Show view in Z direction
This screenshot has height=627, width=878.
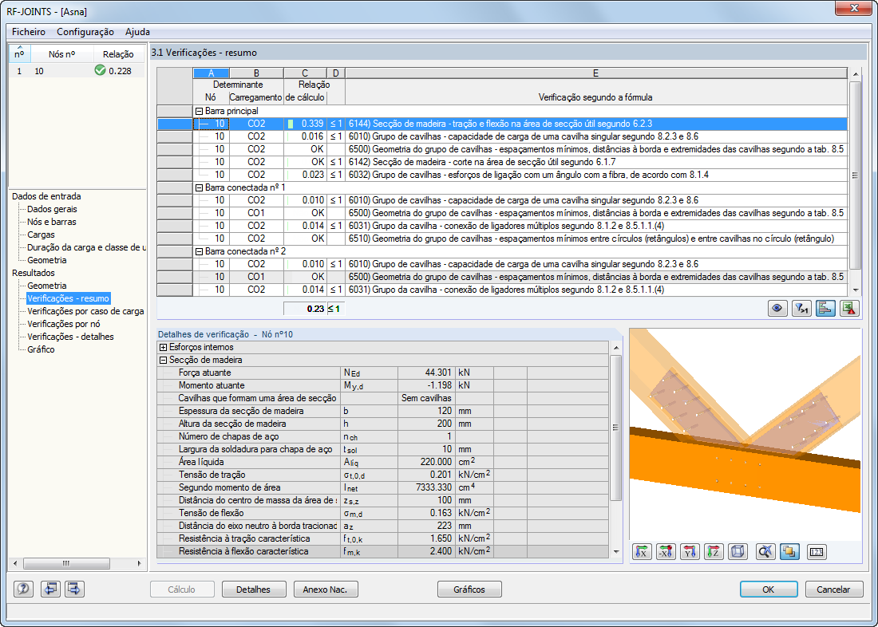[714, 552]
